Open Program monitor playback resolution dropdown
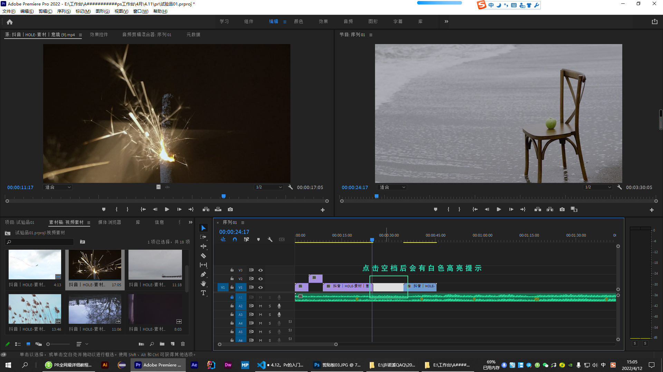The width and height of the screenshot is (663, 372). (598, 187)
